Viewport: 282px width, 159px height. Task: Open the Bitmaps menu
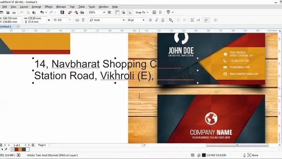pyautogui.click(x=61, y=7)
